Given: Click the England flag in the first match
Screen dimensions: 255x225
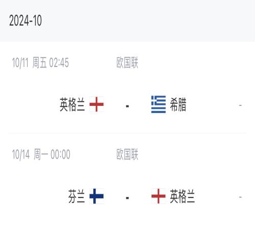Looking at the screenshot, I should click(x=96, y=104).
